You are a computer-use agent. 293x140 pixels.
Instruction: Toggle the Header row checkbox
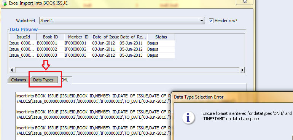(x=211, y=21)
